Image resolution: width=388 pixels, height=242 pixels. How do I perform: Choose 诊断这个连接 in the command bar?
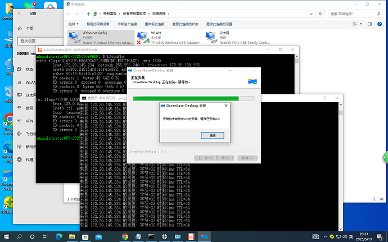127,24
